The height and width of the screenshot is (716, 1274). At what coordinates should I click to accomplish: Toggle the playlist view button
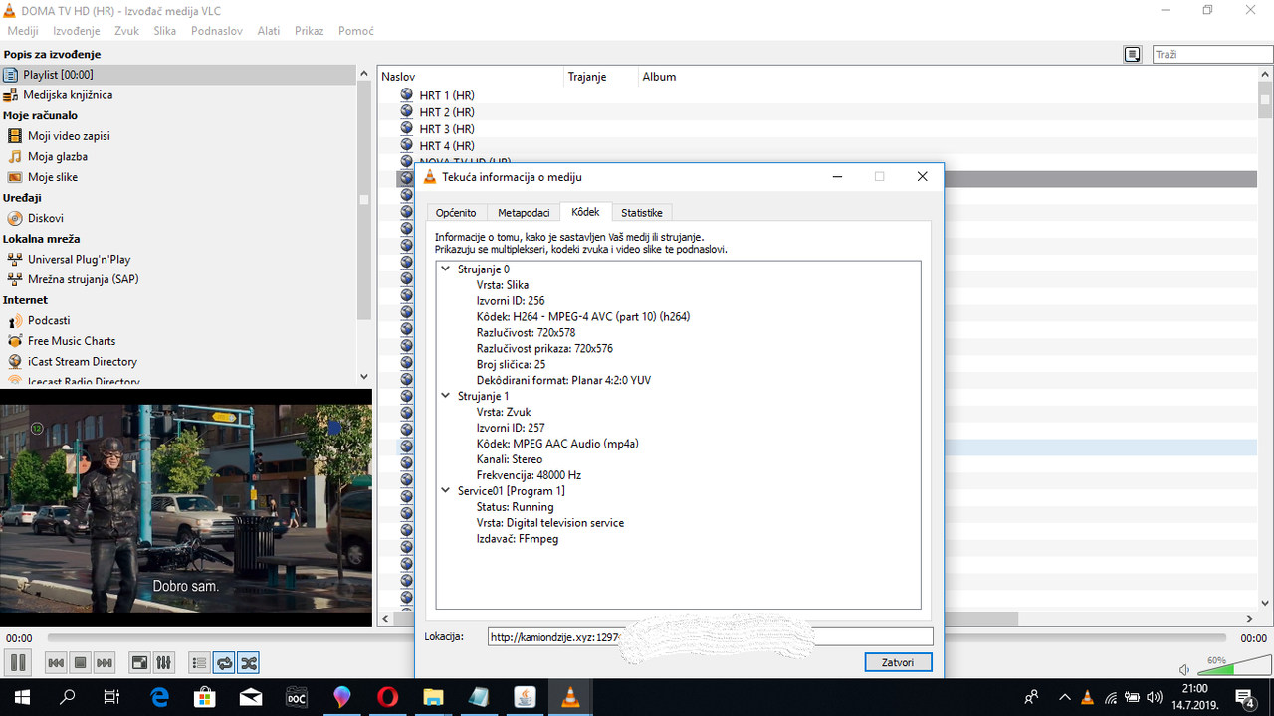pyautogui.click(x=199, y=662)
